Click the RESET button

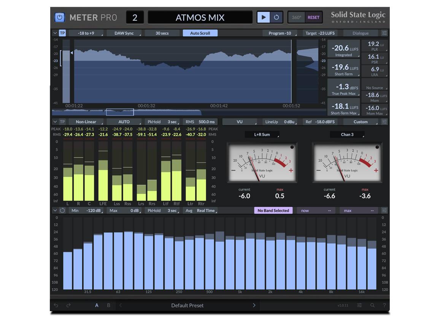pos(313,17)
